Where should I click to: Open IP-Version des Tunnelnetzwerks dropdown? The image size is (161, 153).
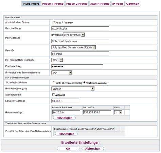pos(62,73)
